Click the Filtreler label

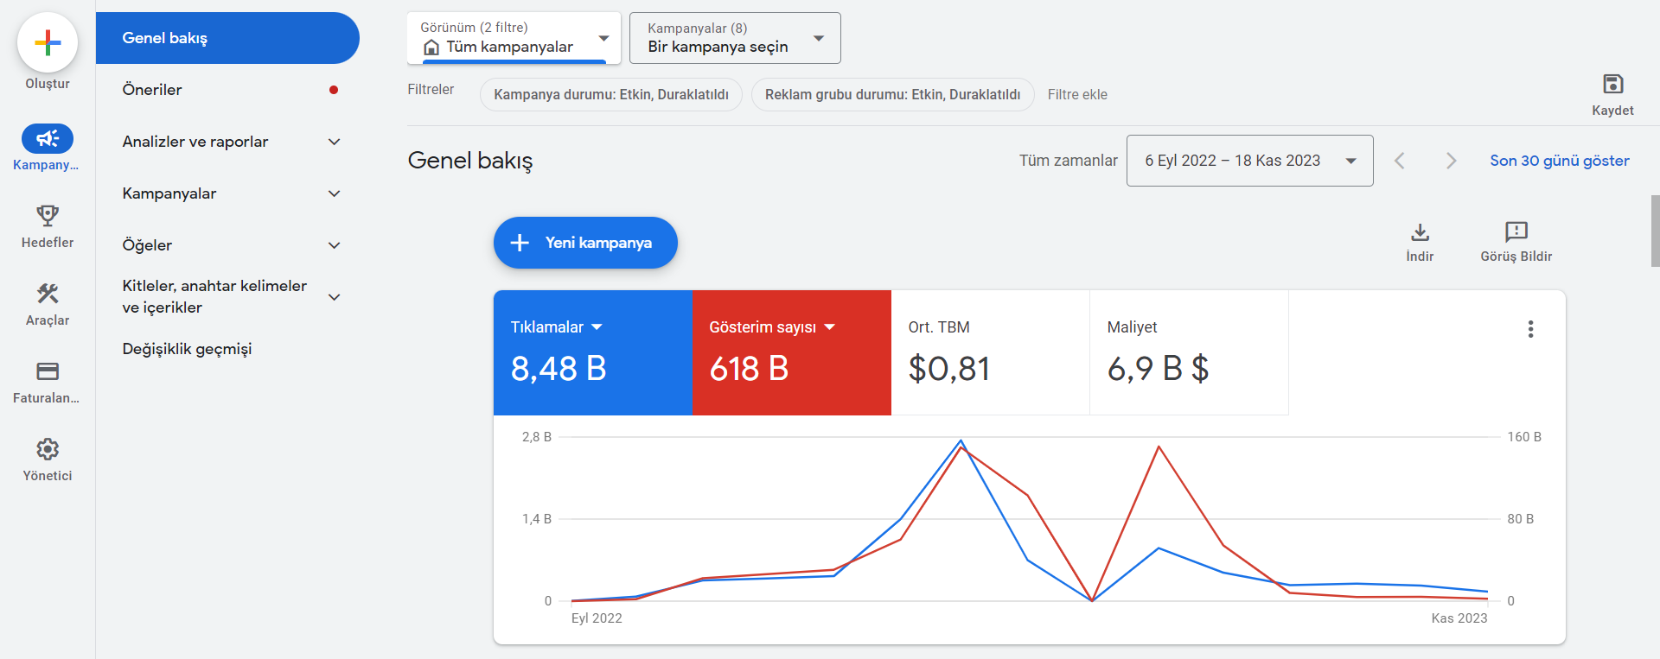point(431,89)
